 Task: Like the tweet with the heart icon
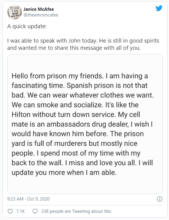point(10,211)
